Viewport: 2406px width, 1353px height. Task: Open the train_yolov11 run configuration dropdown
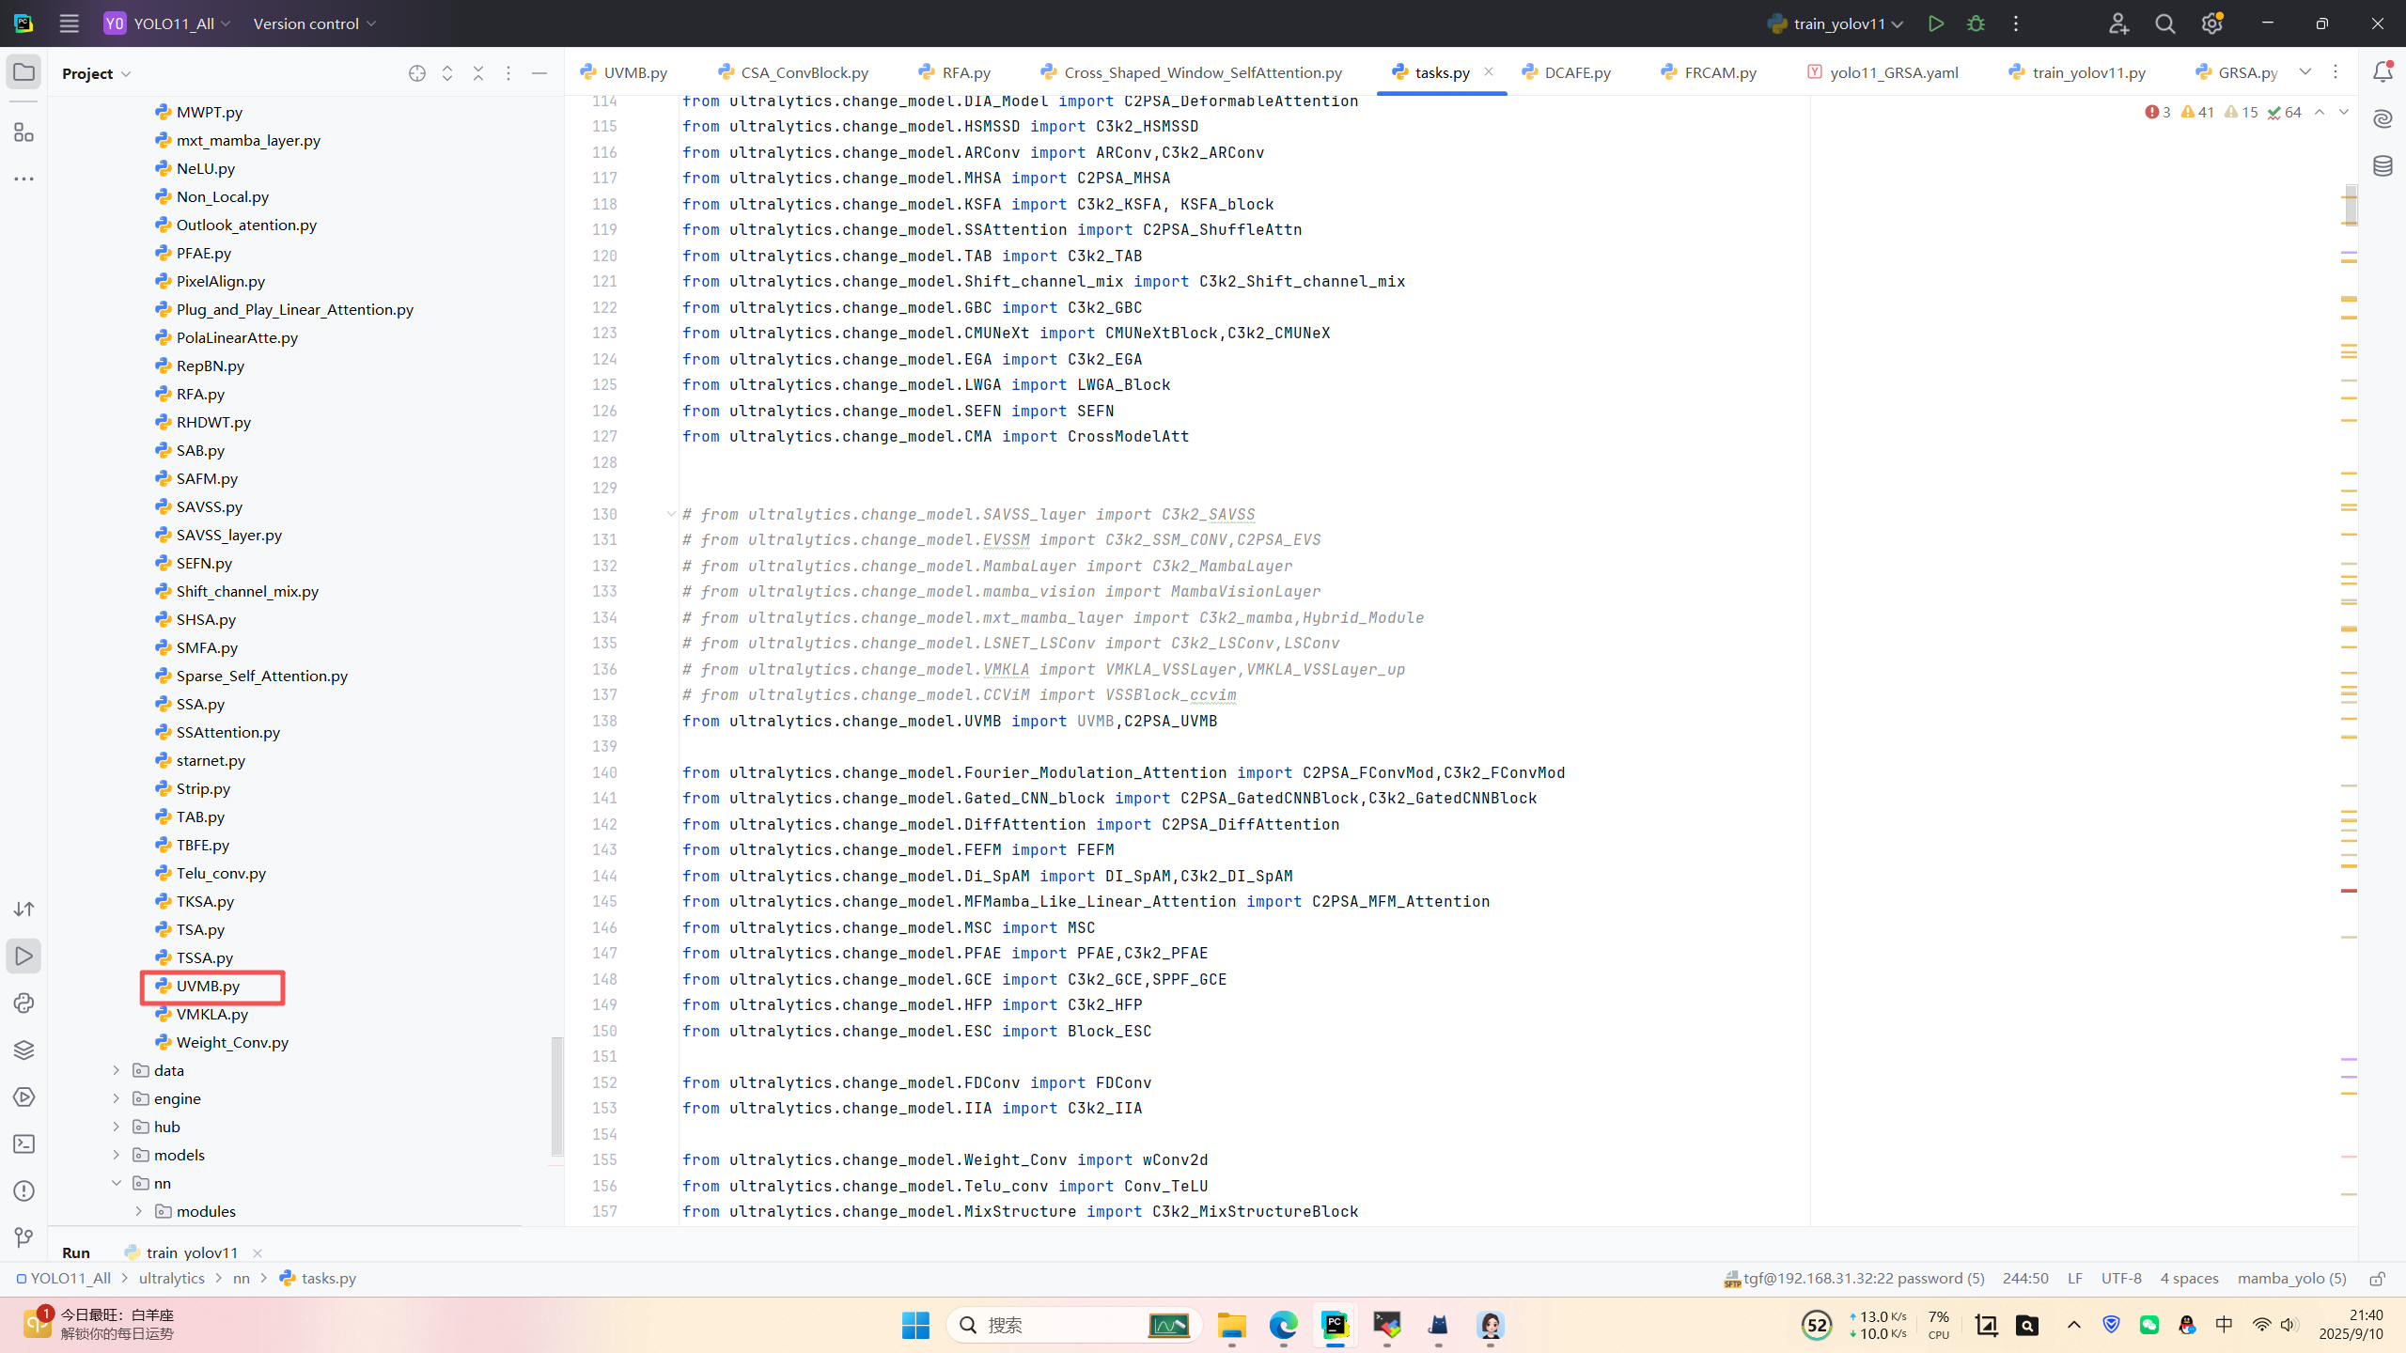1836,23
